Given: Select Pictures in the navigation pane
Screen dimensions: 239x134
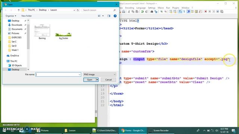Looking at the screenshot, I should coord(15,33).
